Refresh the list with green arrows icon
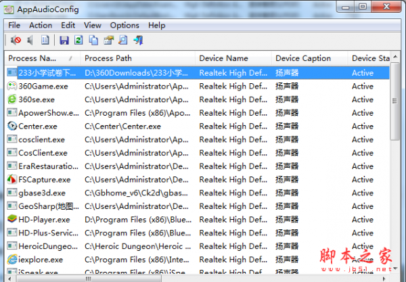The height and width of the screenshot is (282, 406). coord(78,40)
